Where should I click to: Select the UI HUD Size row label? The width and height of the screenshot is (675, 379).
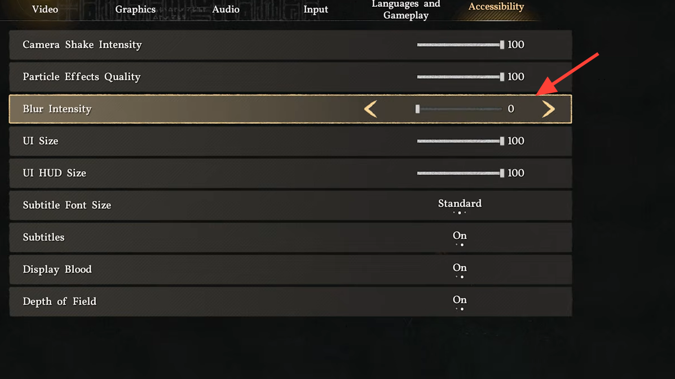click(x=55, y=173)
